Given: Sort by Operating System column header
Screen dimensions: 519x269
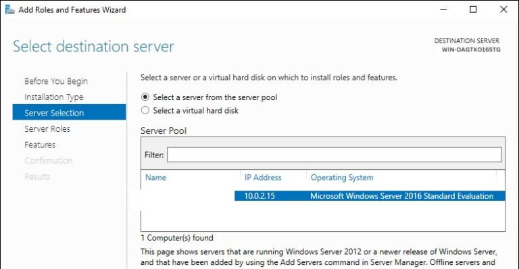Looking at the screenshot, I should click(x=342, y=178).
